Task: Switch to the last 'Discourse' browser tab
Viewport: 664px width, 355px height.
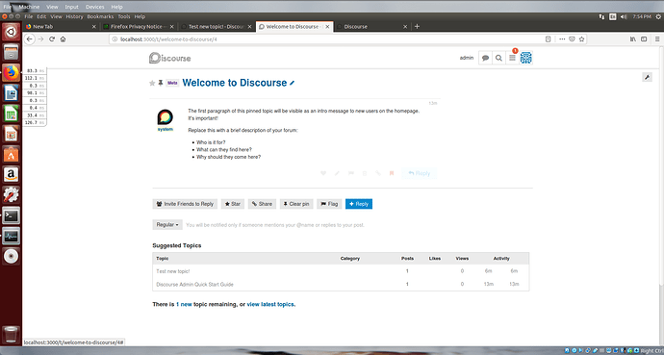Action: [371, 27]
